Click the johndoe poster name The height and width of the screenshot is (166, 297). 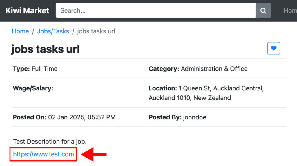tap(195, 117)
